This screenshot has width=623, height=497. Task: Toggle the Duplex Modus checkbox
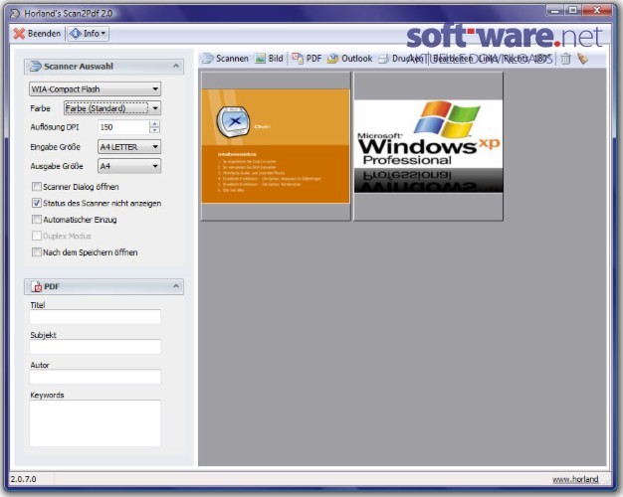pos(37,236)
